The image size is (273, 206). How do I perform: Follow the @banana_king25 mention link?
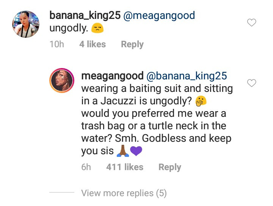pos(187,76)
